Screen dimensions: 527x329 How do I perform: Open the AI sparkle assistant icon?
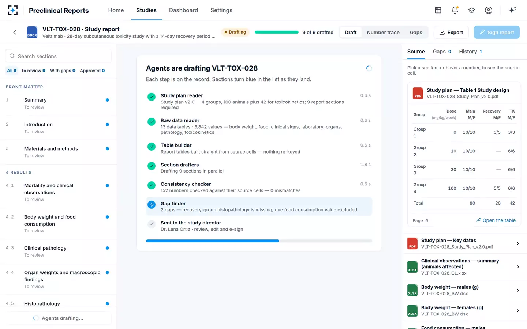[x=512, y=10]
